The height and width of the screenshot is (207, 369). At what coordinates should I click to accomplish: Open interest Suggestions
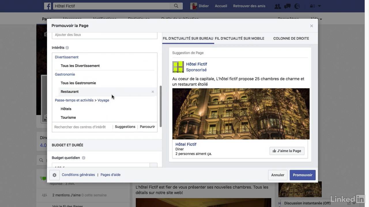point(125,127)
